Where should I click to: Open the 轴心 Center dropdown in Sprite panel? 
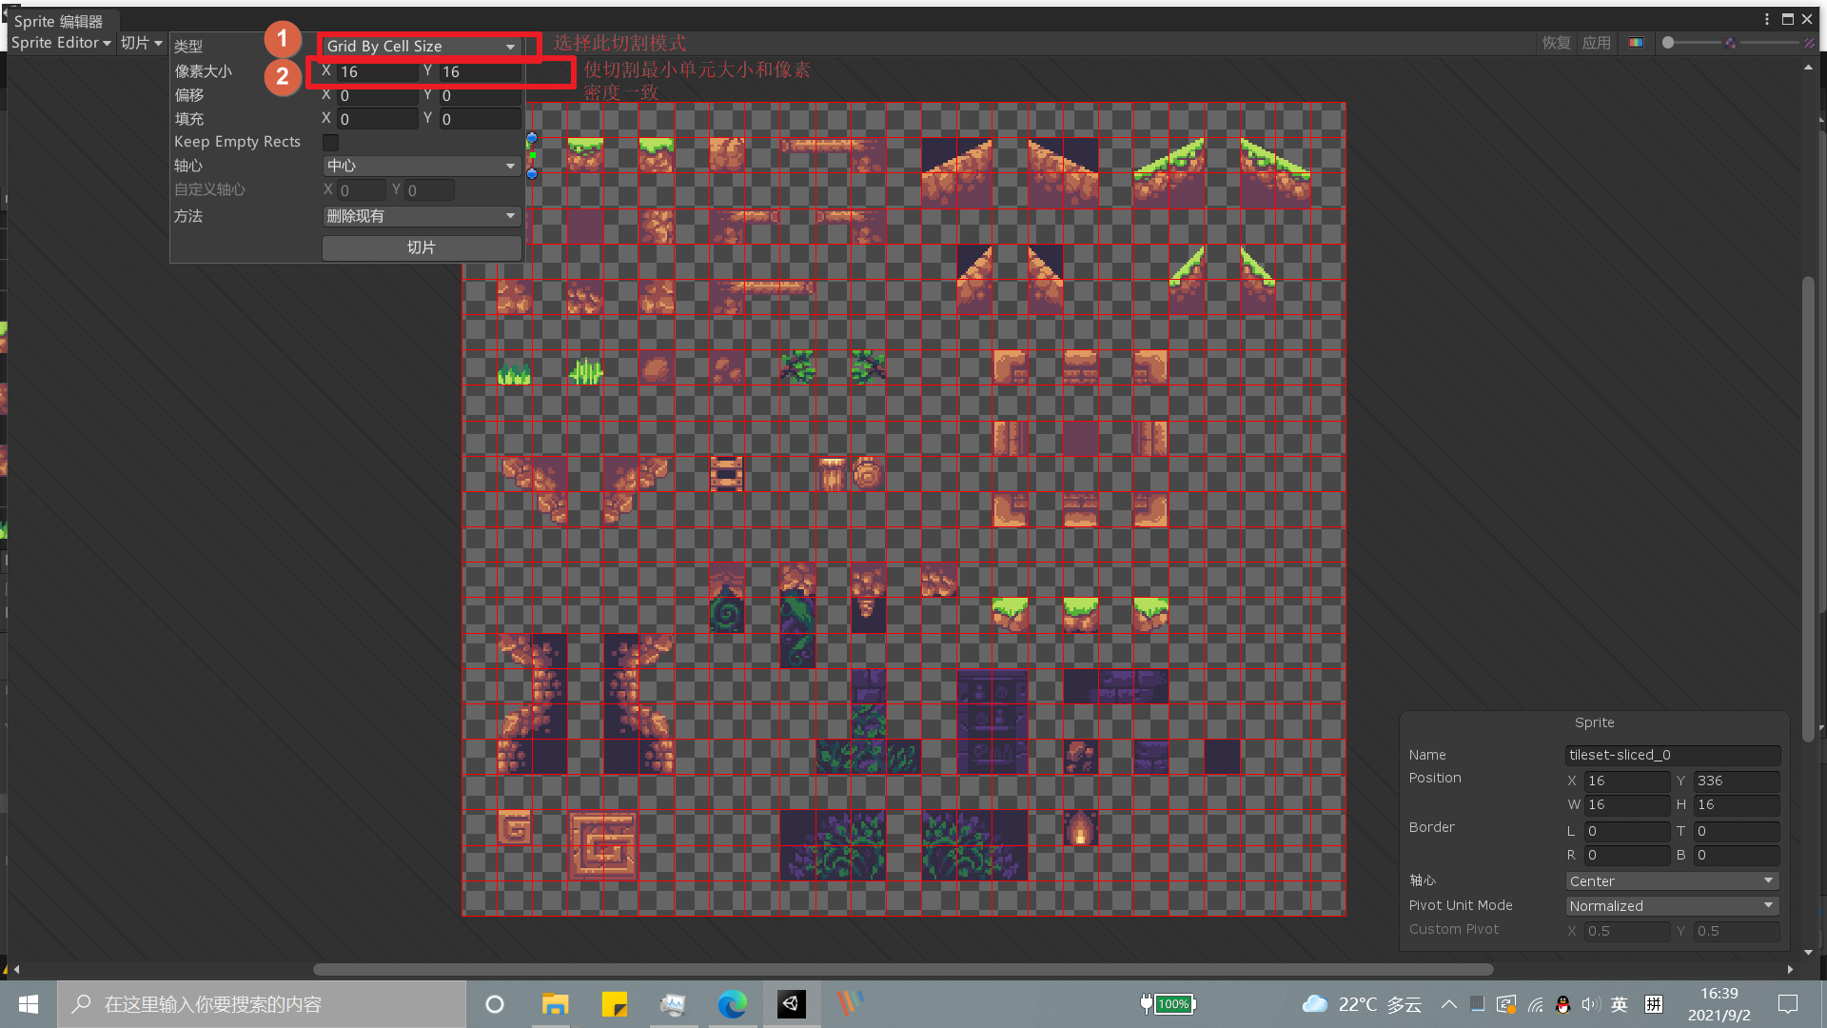1672,881
